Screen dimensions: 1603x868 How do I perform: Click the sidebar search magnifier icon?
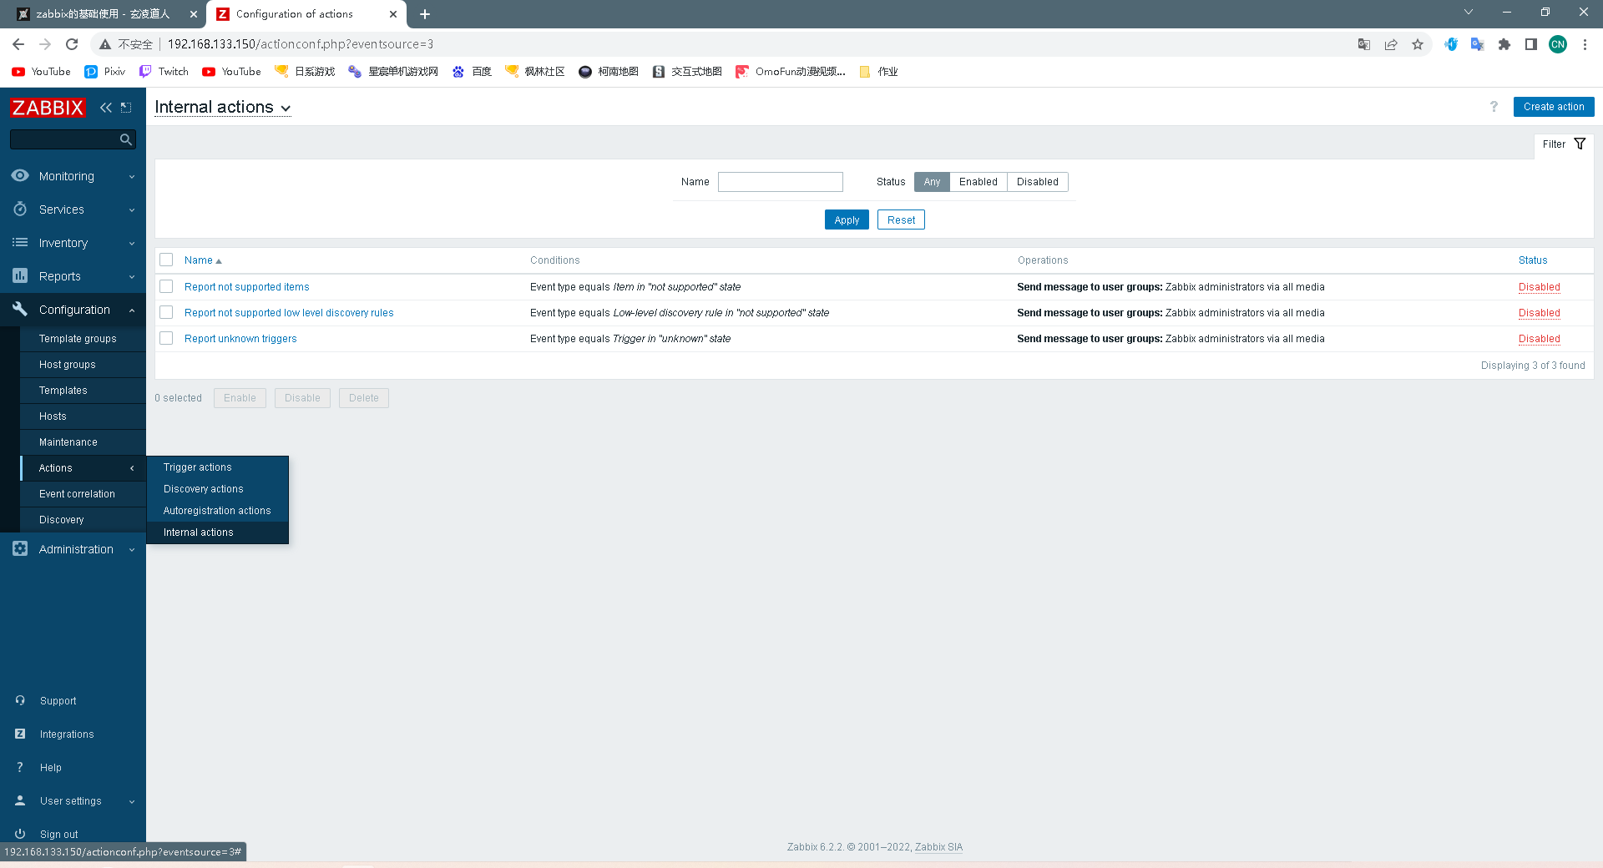coord(126,139)
